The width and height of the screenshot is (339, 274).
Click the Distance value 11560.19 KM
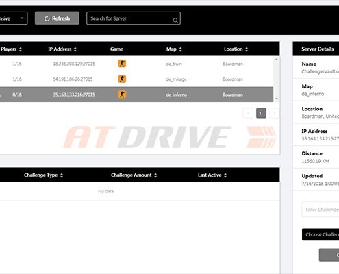[x=315, y=161]
